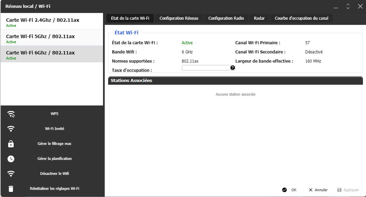Click the clock icon for planification

pos(11,159)
